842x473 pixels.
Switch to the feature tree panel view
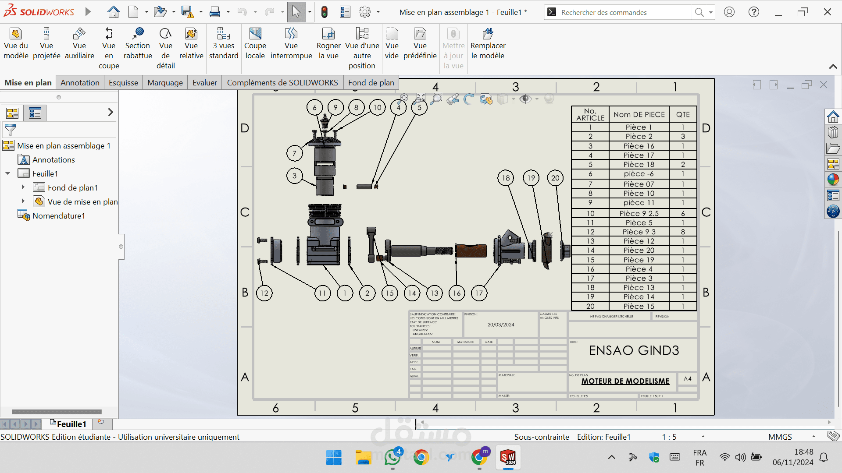[x=12, y=113]
